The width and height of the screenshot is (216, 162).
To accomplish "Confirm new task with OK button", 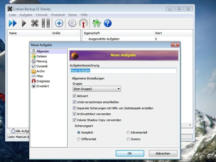I will click(x=130, y=153).
